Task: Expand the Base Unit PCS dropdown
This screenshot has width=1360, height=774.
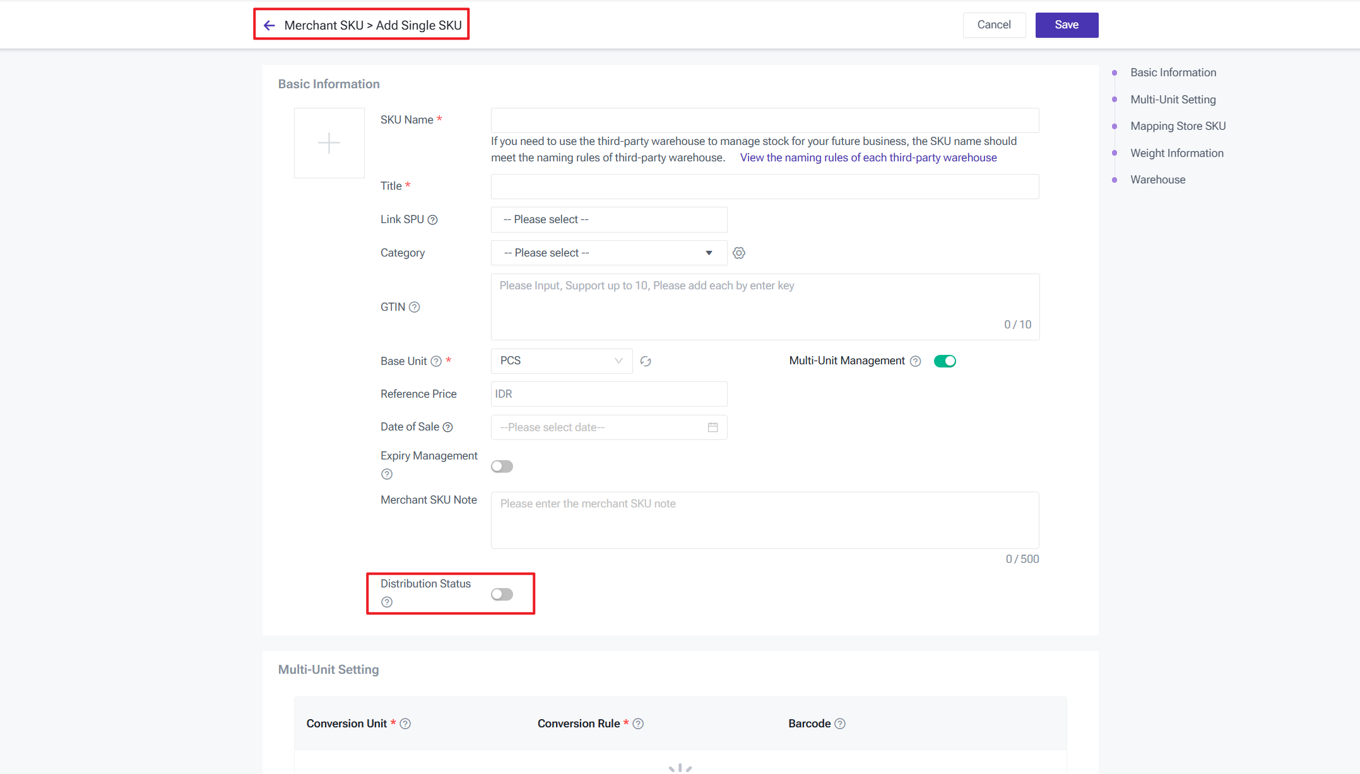Action: [561, 361]
